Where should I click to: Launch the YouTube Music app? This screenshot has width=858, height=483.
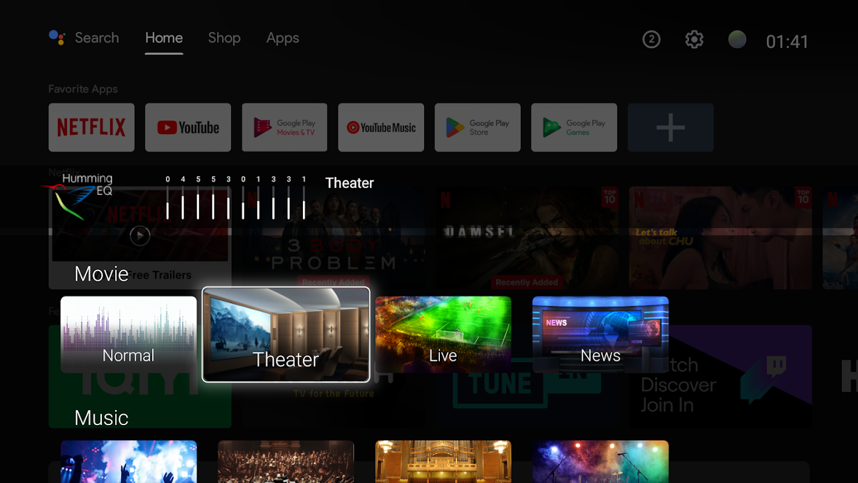coord(381,127)
